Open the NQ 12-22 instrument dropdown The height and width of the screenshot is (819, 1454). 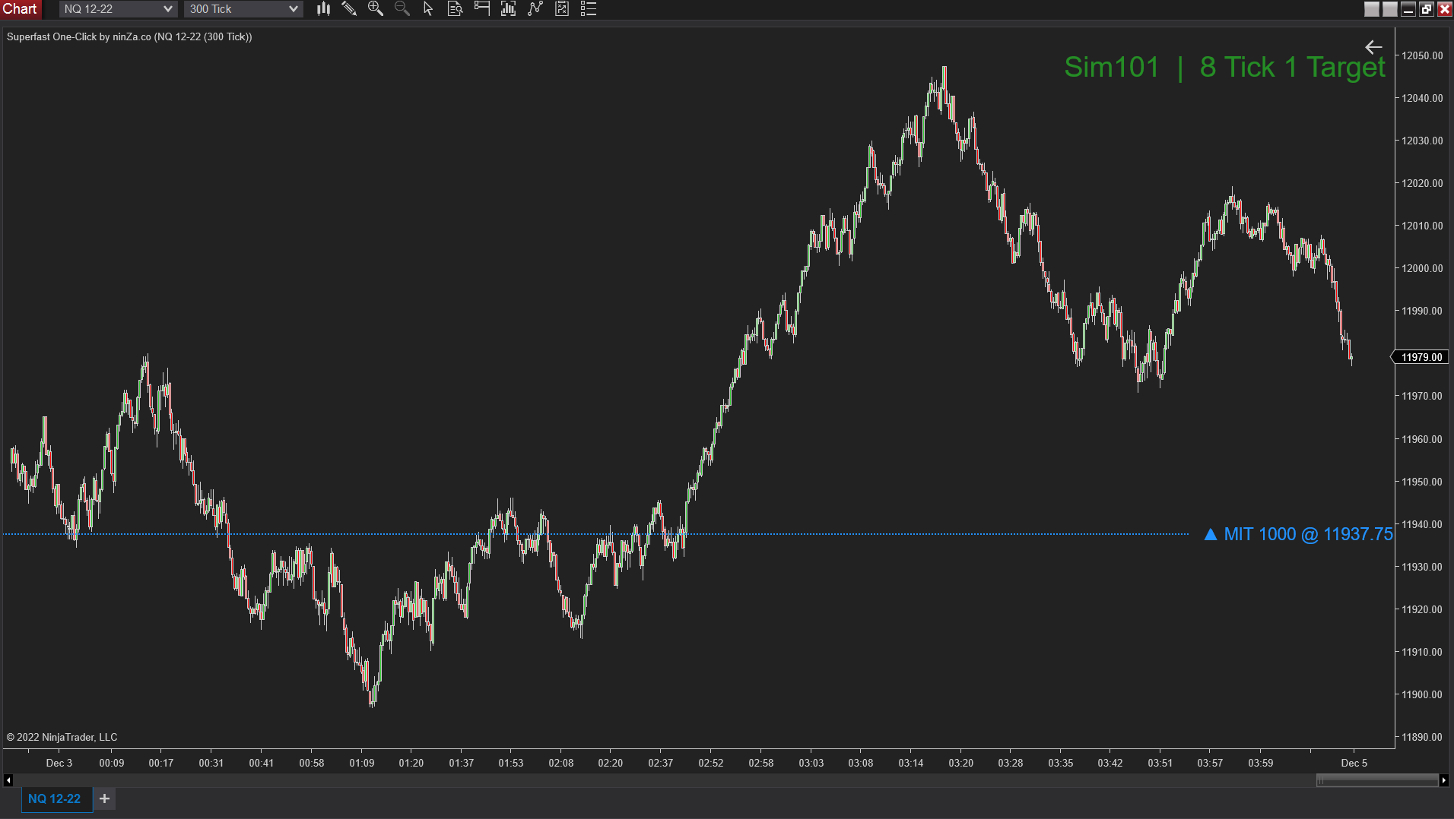[168, 8]
